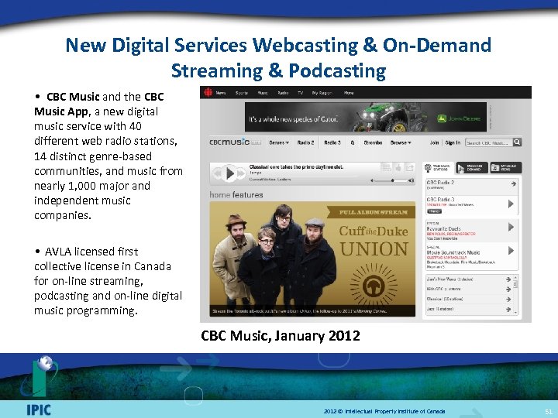Click the search magnifier button
This screenshot has height=418, width=558.
517,142
